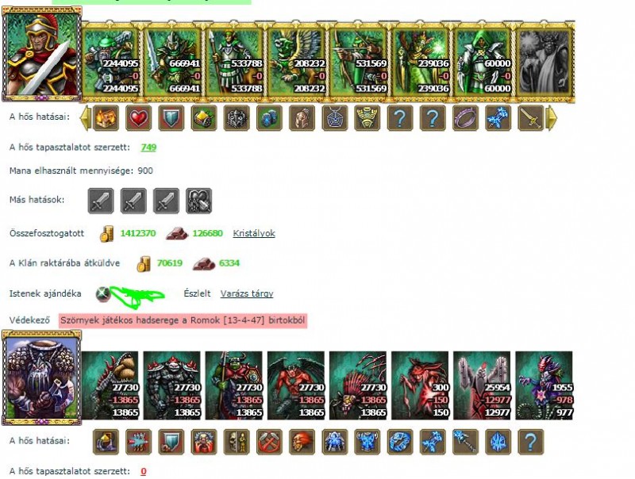The width and height of the screenshot is (635, 479).
Task: Click the blue ring defender effect icon
Action: tap(400, 442)
